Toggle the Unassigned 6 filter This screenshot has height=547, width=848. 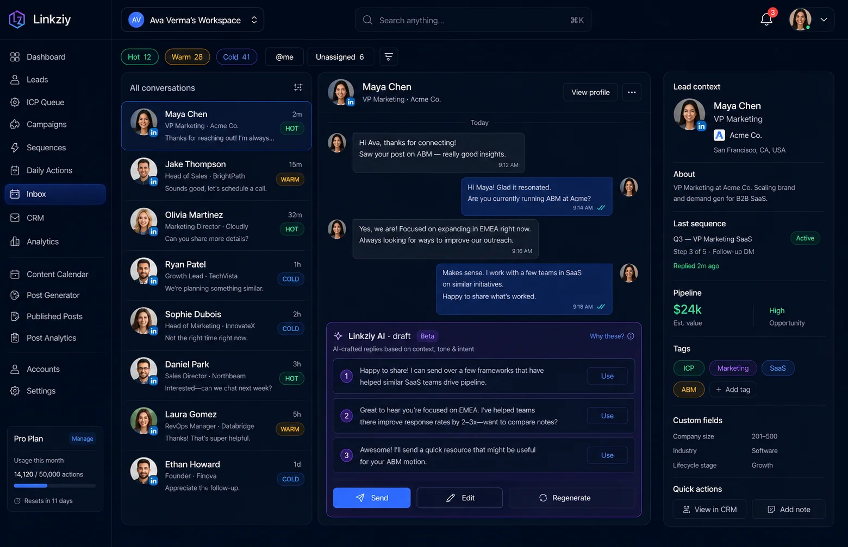click(340, 57)
